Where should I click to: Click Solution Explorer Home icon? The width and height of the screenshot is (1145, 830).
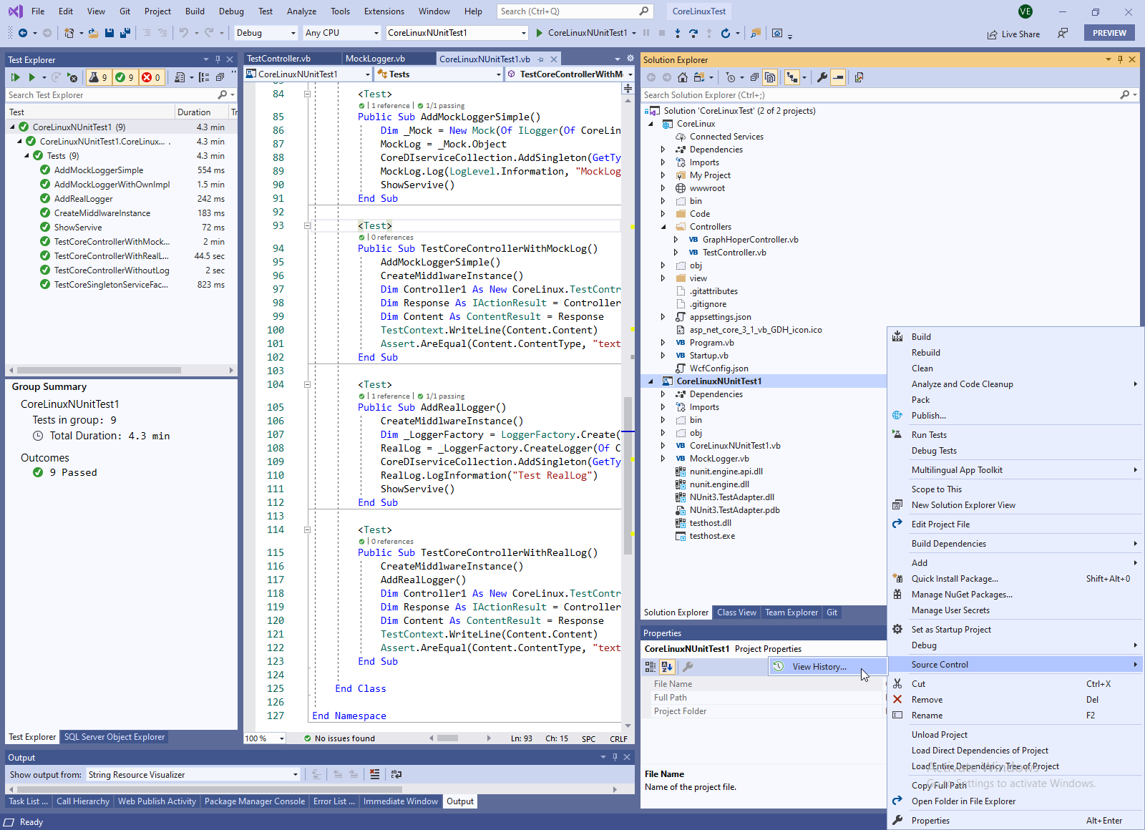[683, 77]
